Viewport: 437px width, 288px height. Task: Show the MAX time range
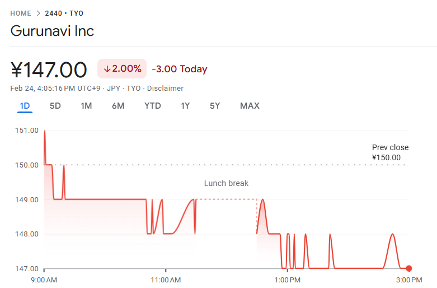pyautogui.click(x=250, y=106)
